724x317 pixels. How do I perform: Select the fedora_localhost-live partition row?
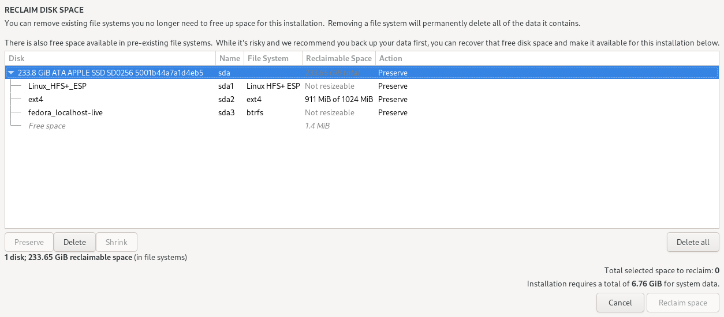pos(65,113)
